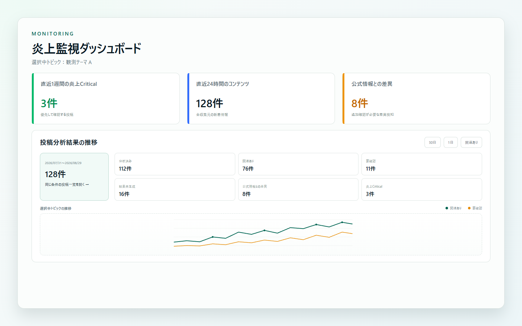Click the 分析済み 112件 tile

[x=175, y=164]
